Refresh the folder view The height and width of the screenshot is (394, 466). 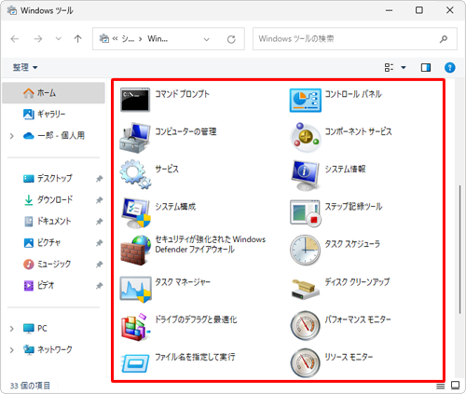(x=231, y=39)
